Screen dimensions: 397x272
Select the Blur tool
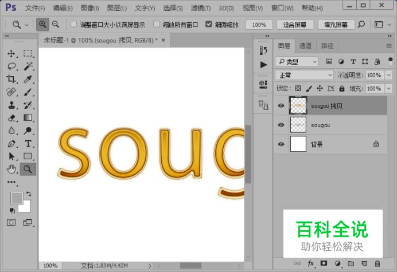tap(11, 131)
